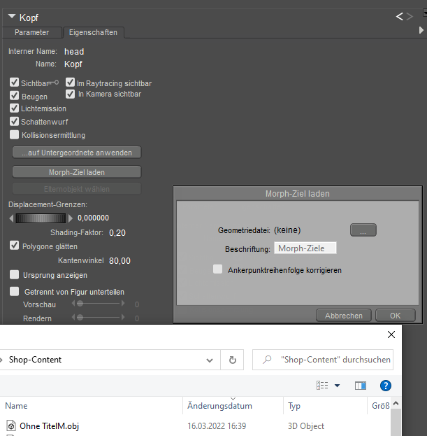Select file Ohne TitelM.obj
The width and height of the screenshot is (427, 436).
coord(49,426)
